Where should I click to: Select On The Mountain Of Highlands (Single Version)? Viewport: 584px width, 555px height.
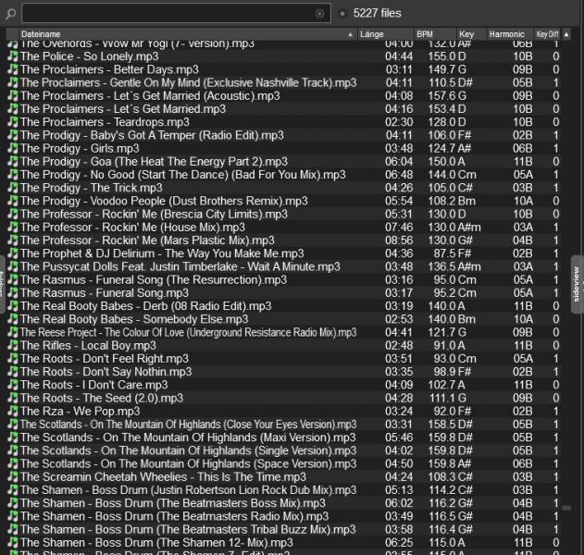285,450
